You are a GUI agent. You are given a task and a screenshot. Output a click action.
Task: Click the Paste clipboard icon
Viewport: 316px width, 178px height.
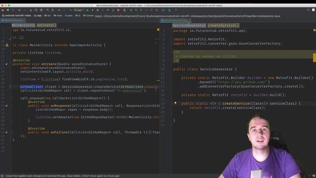coord(41,10)
